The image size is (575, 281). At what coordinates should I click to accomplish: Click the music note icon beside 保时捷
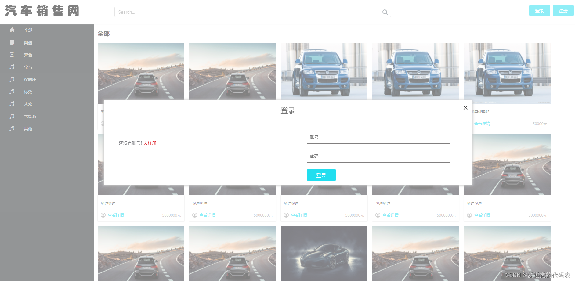click(12, 79)
